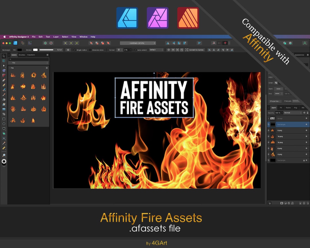Select the Pen tool in the left toolbar
310x248 pixels.
point(4,80)
